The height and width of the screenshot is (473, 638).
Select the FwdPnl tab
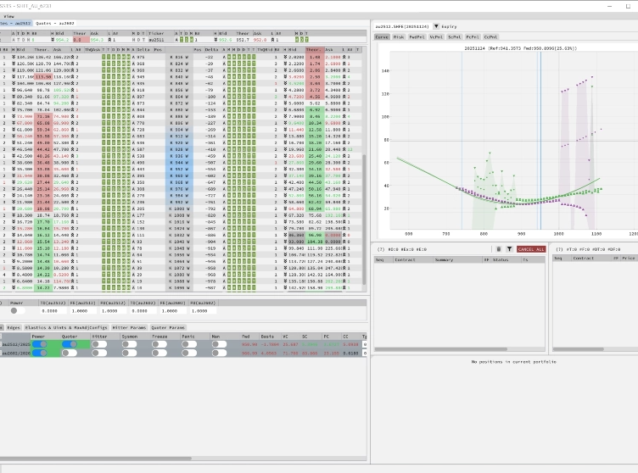pos(417,37)
